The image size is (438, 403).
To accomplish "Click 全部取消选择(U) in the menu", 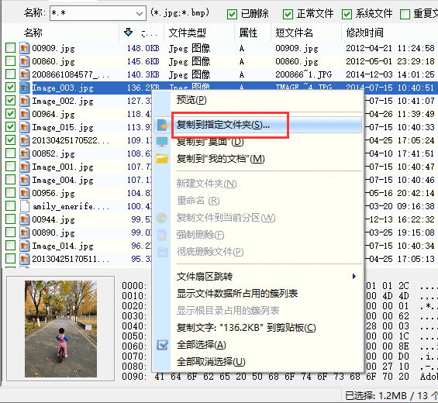I will click(x=211, y=362).
